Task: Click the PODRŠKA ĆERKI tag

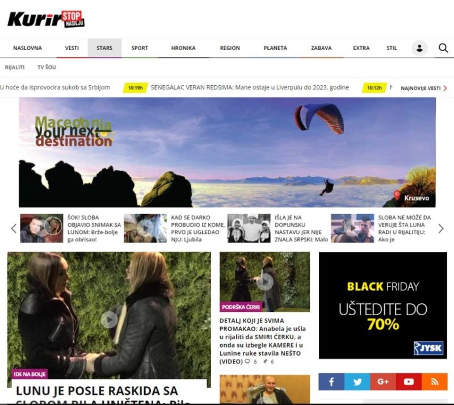Action: pyautogui.click(x=241, y=307)
